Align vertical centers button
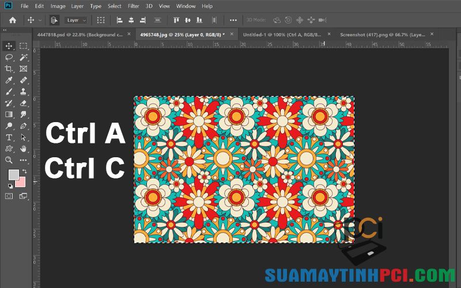Screen dimensions: 461x288 pos(188,20)
